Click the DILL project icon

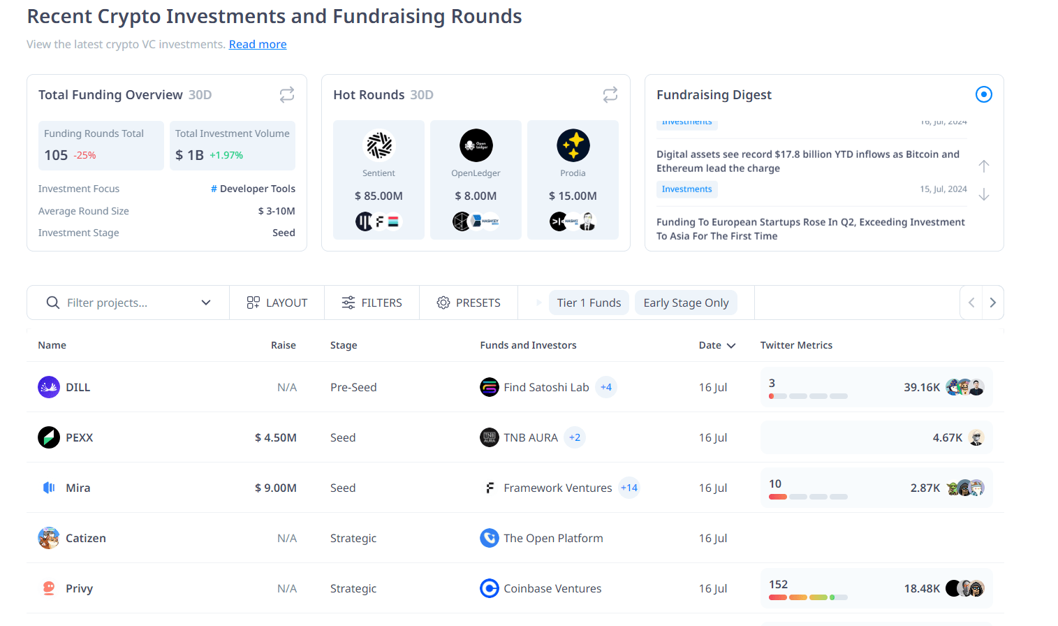coord(49,387)
